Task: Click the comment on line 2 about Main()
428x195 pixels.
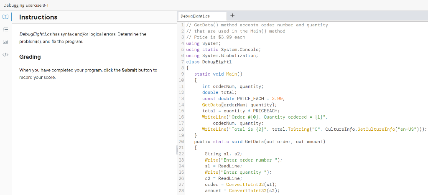Action: click(236, 31)
